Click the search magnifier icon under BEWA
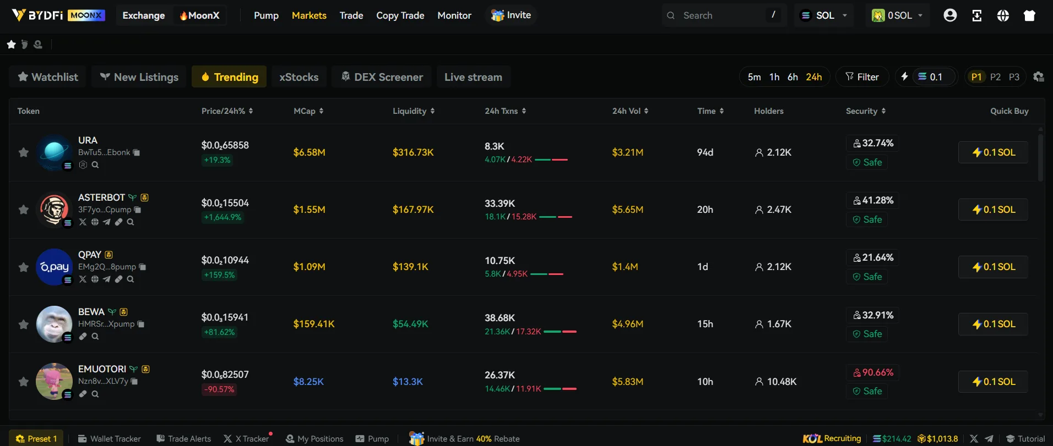Screen dimensions: 1053x446 [x=95, y=337]
